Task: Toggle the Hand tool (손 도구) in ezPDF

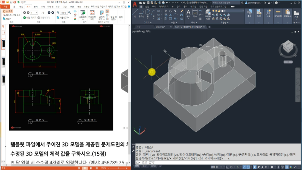Action: [x=8, y=12]
